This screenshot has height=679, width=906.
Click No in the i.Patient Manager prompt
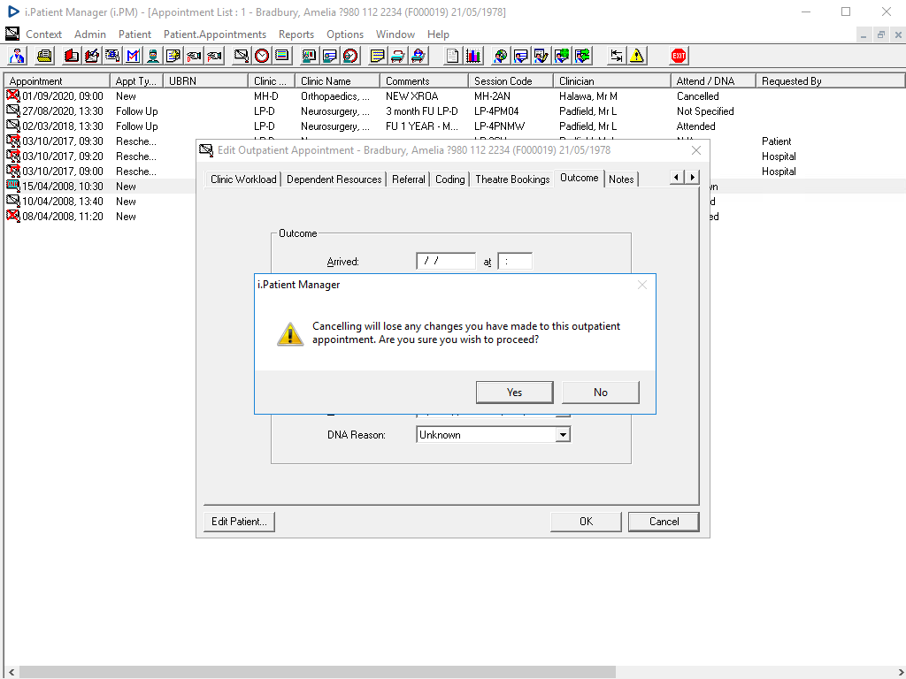click(601, 393)
